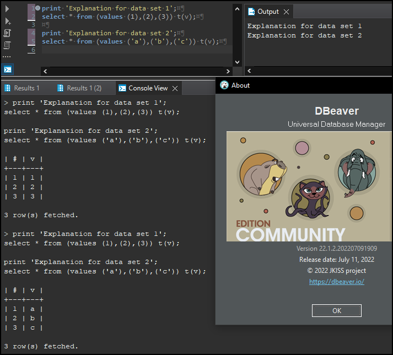Execute statement in new tab icon
The height and width of the screenshot is (355, 393).
8,21
